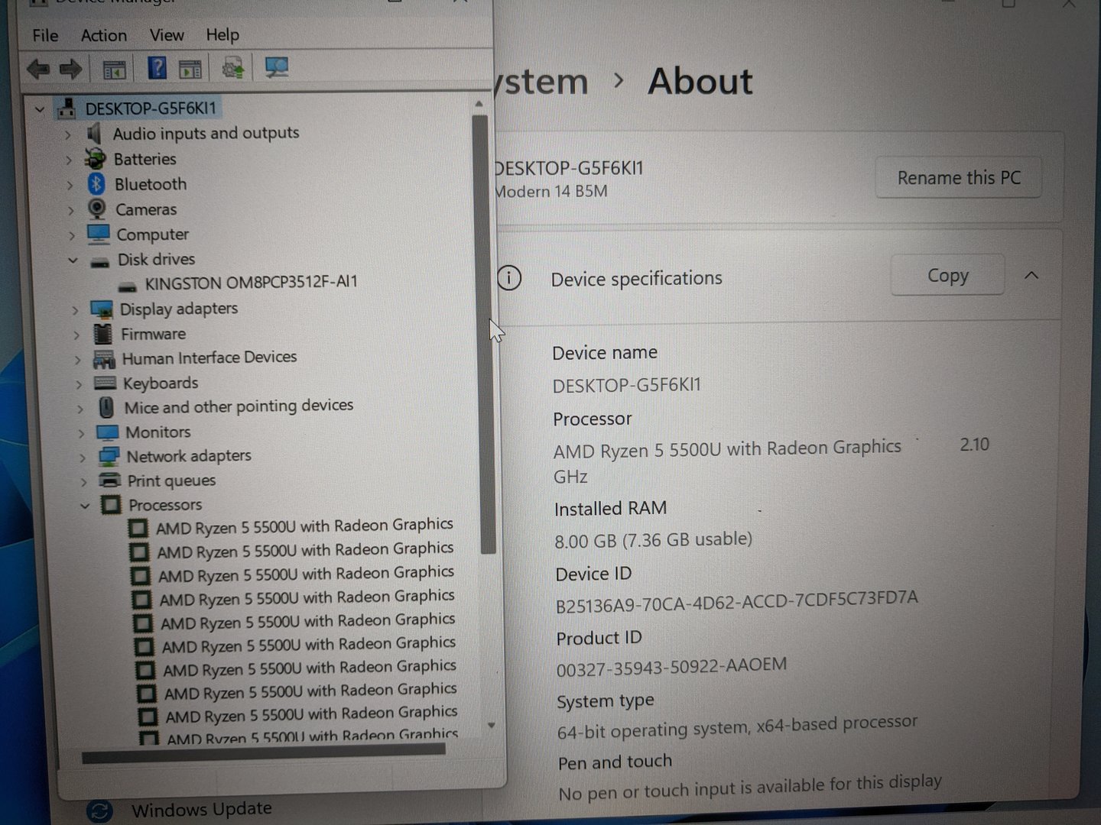Viewport: 1101px width, 825px height.
Task: Click the Back arrow toolbar icon
Action: coord(37,70)
